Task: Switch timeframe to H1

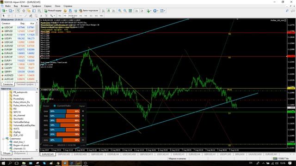Action: pyautogui.click(x=80, y=16)
